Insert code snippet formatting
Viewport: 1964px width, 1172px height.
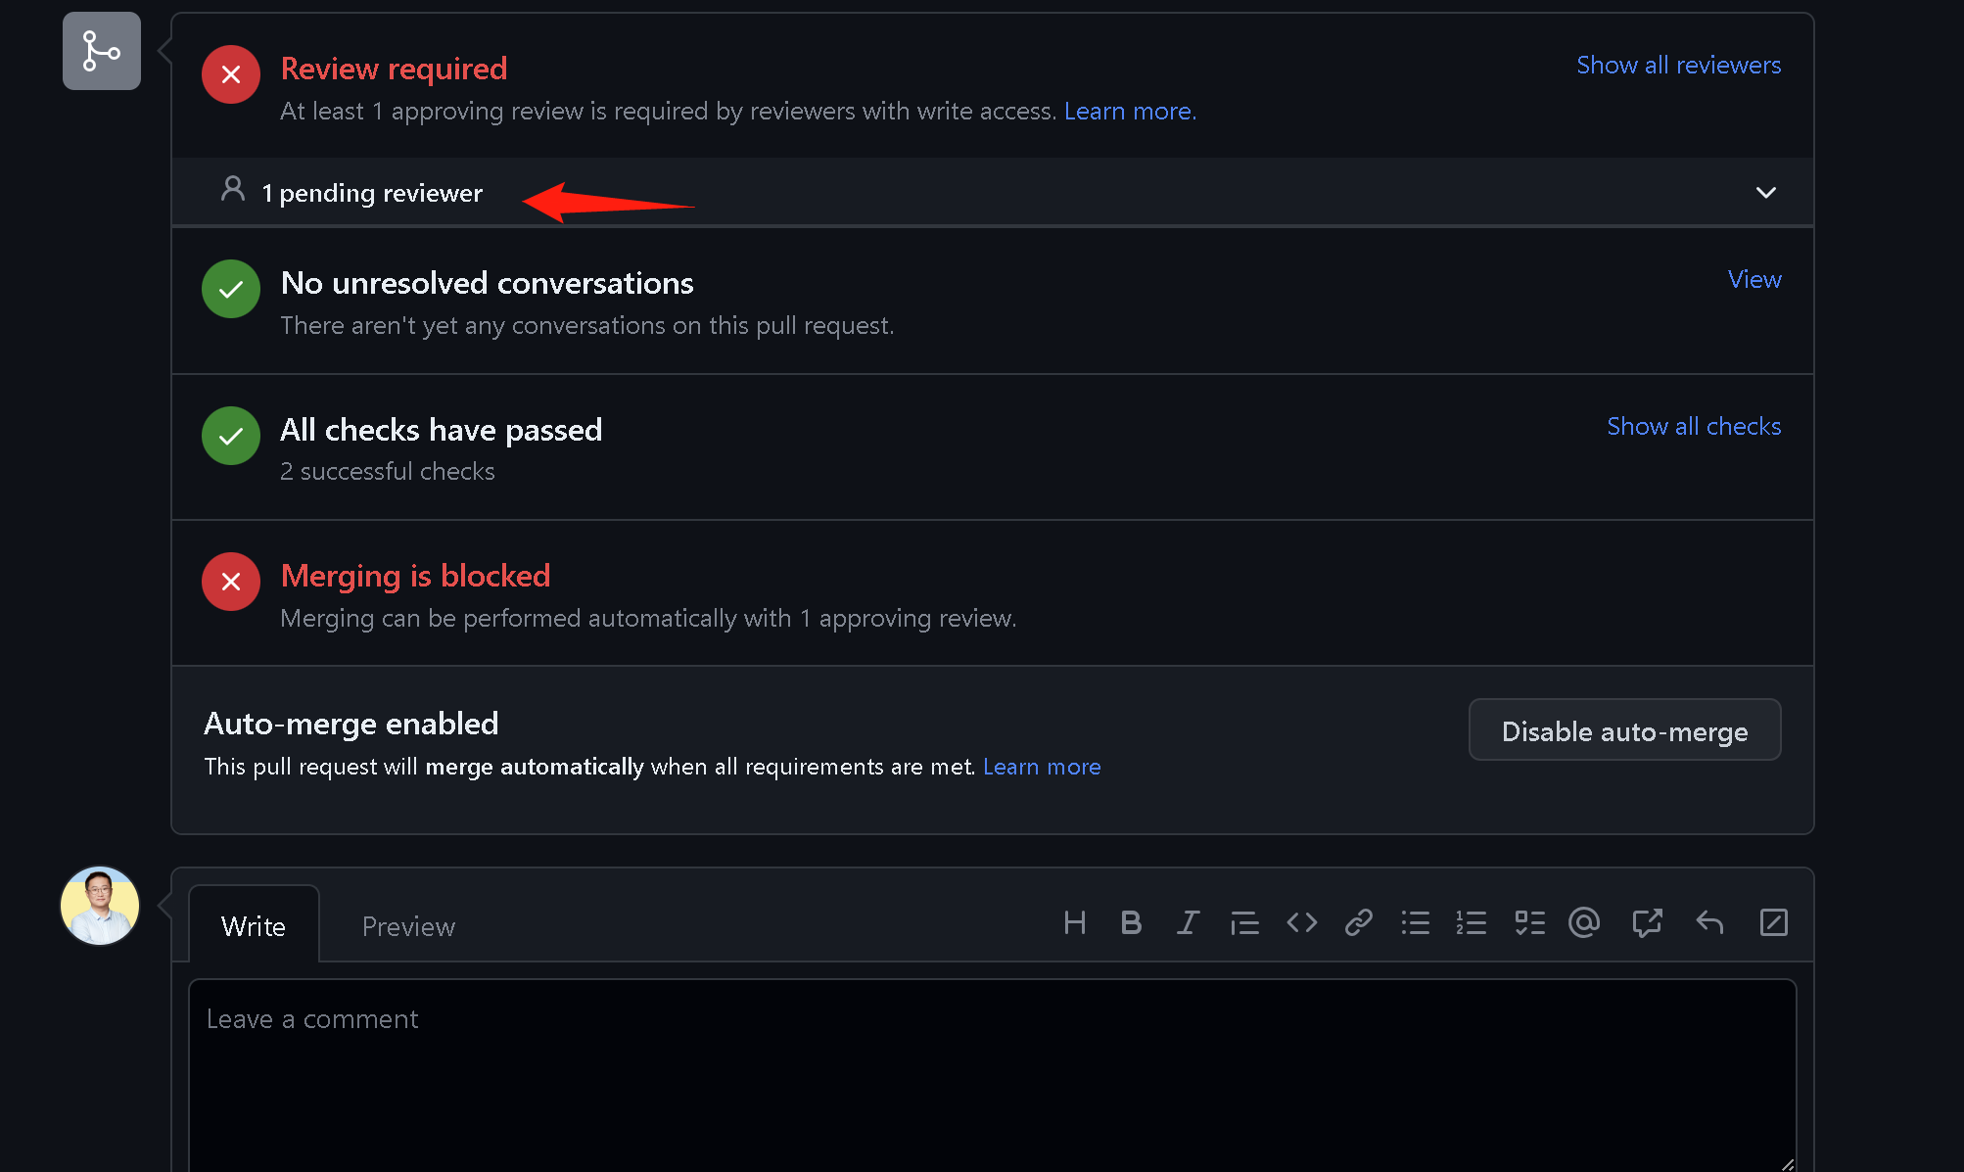pos(1301,923)
